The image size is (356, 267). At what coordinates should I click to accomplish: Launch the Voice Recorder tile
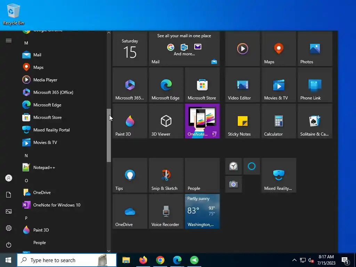[x=166, y=211]
